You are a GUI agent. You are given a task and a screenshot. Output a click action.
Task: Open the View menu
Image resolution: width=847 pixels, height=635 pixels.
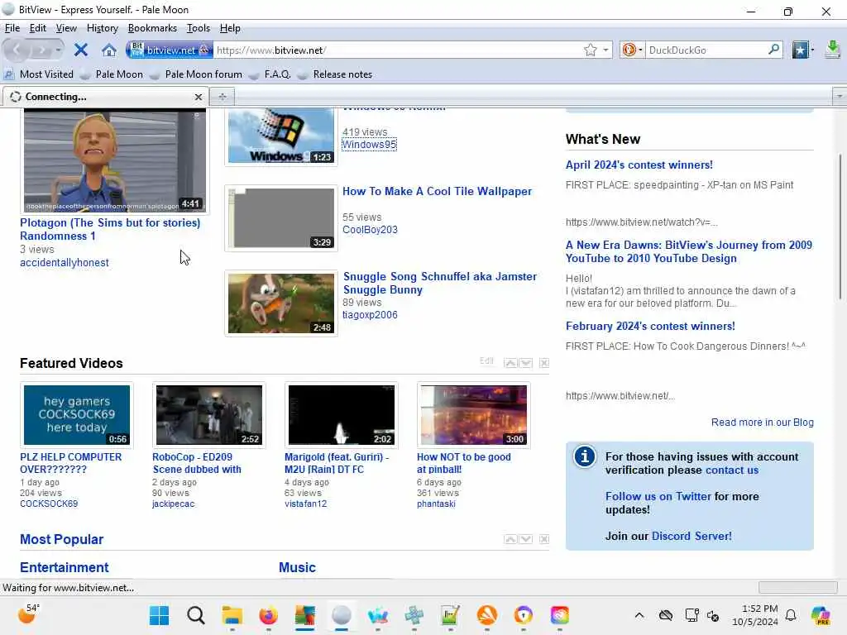tap(66, 28)
